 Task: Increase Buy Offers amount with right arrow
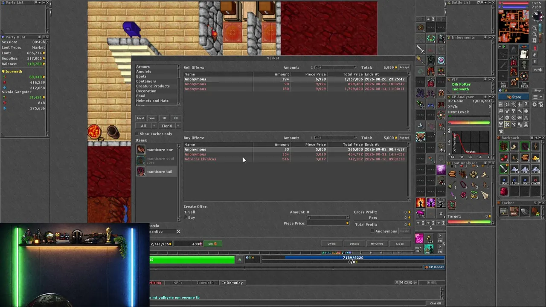tap(355, 138)
